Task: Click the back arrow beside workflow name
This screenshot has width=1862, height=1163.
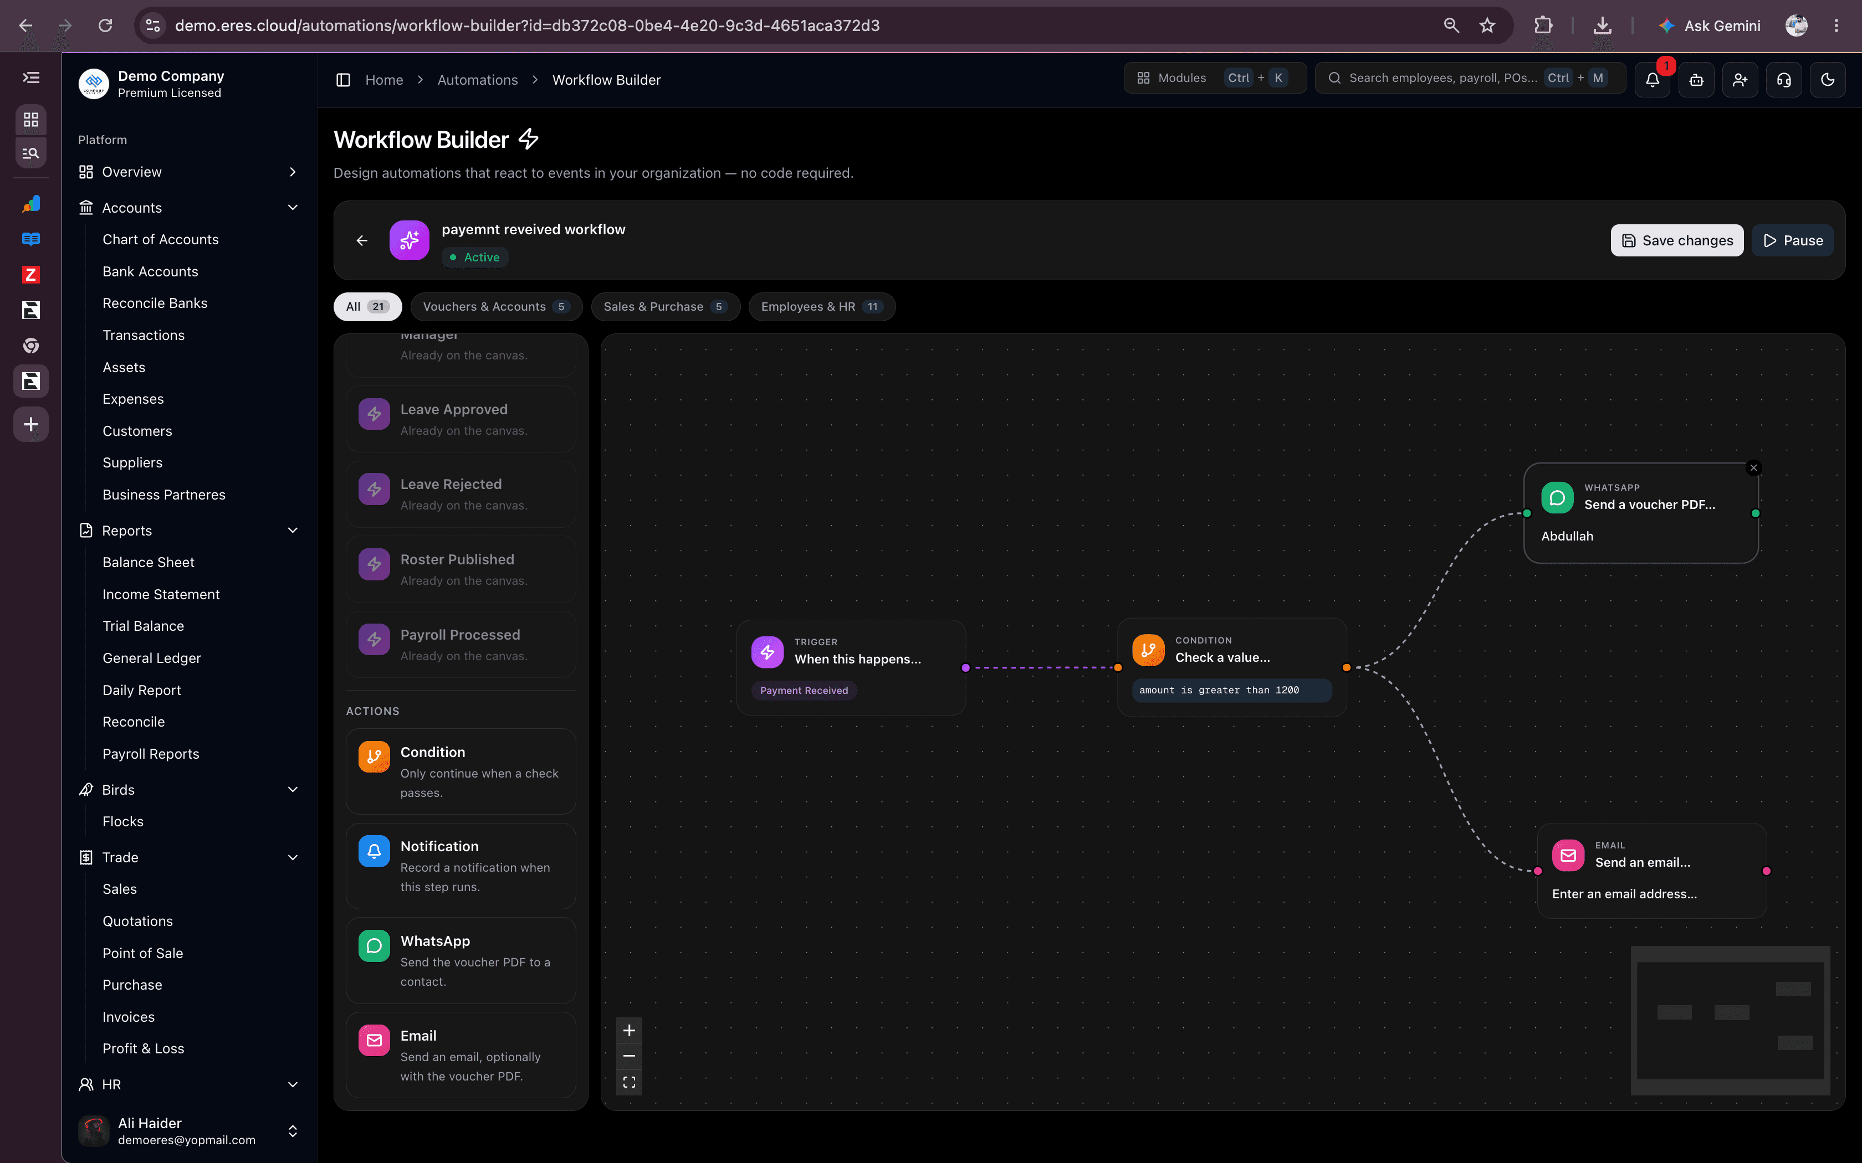Action: coord(362,241)
